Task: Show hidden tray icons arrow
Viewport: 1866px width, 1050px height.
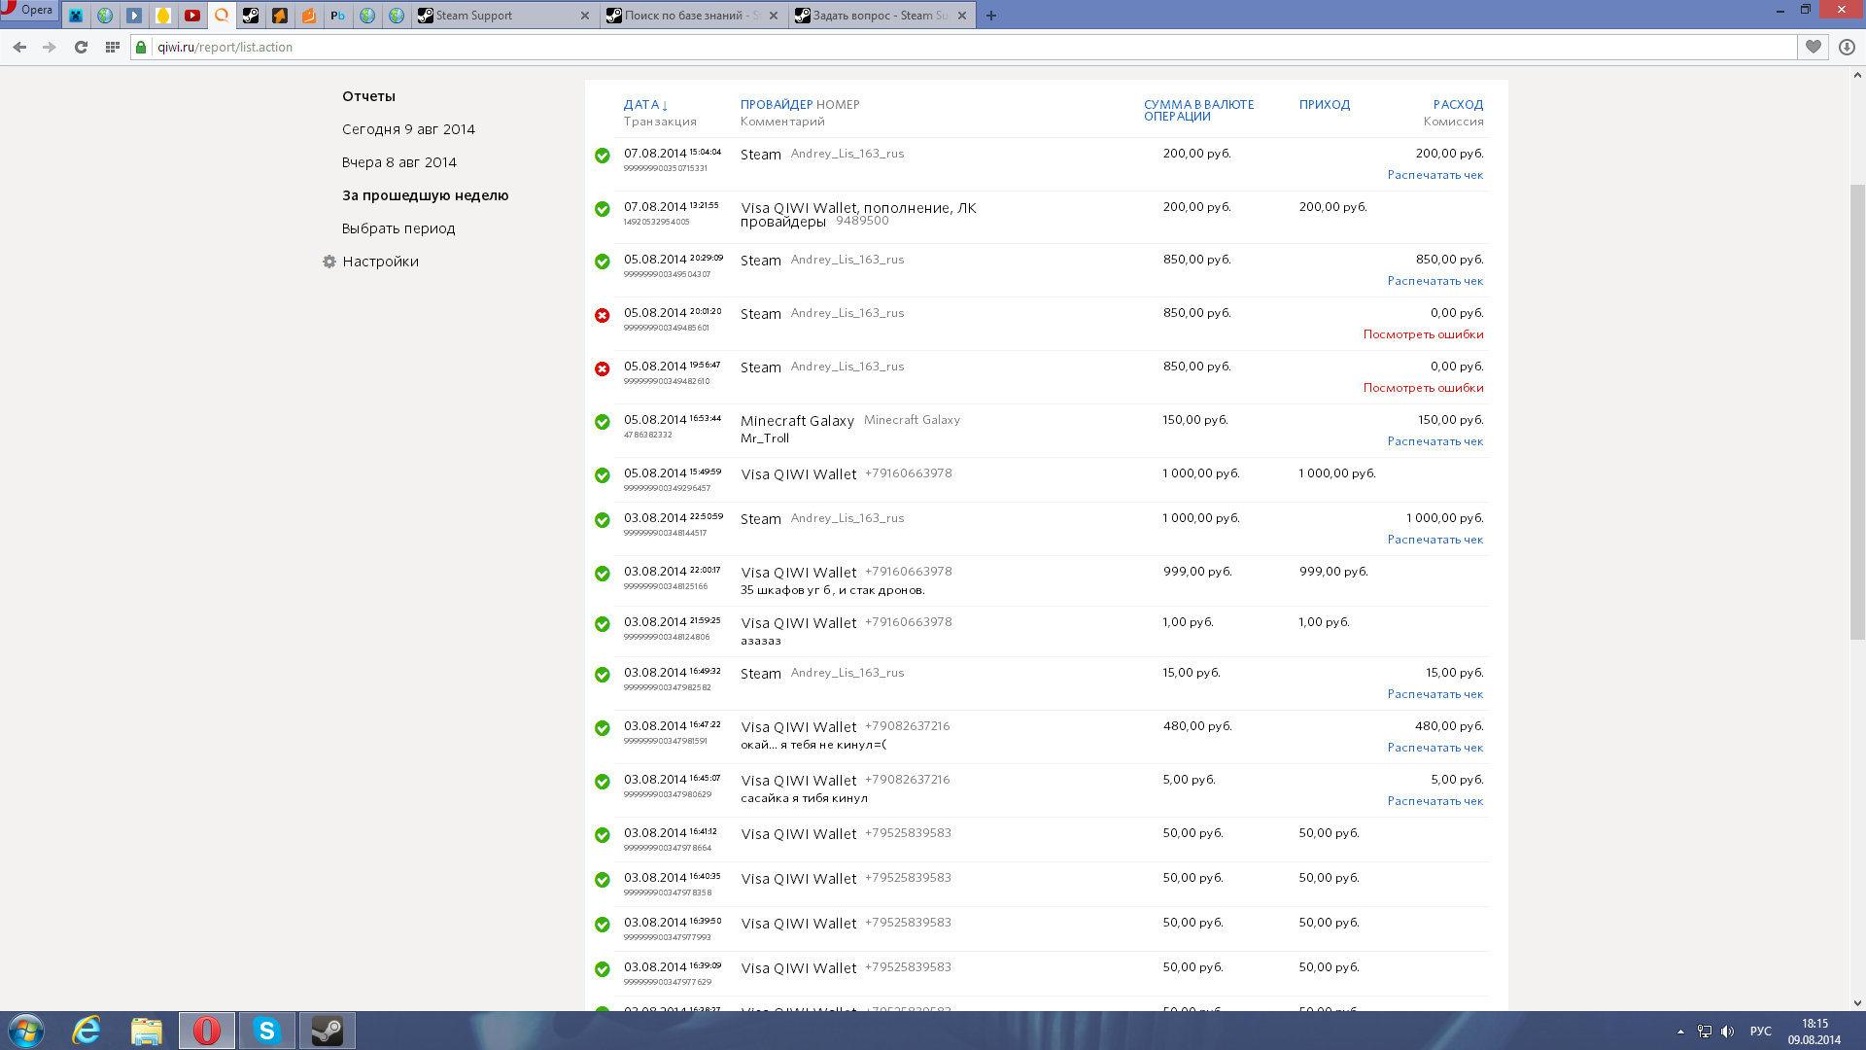Action: pos(1680,1032)
